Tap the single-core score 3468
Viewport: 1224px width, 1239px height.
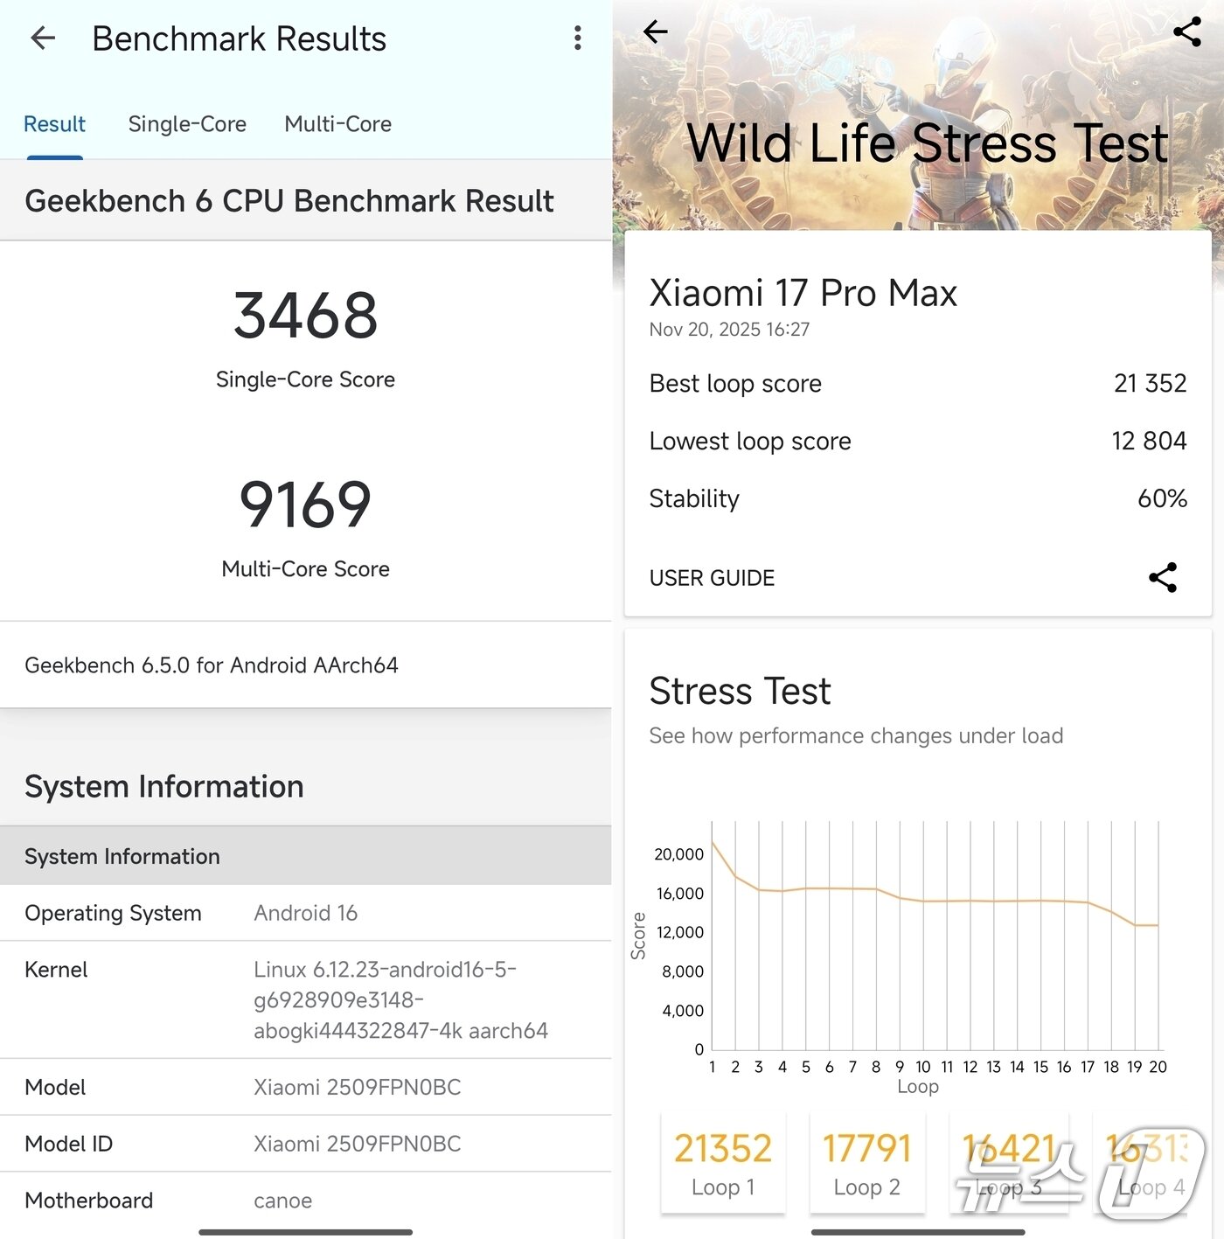305,316
